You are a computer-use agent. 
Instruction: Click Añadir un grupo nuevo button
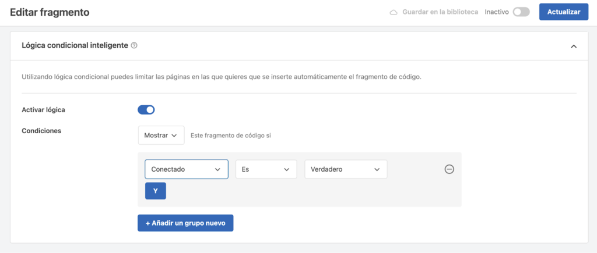pos(185,223)
